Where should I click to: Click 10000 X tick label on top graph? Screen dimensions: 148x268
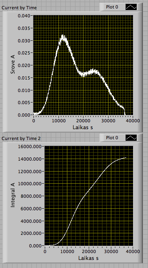tap(58, 121)
